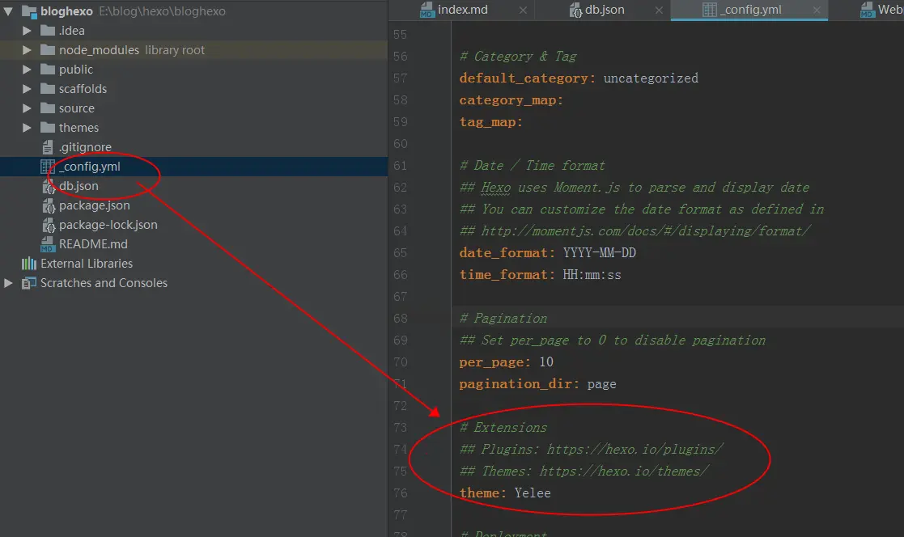The height and width of the screenshot is (537, 904).
Task: Expand the themes folder arrow
Action: [27, 128]
